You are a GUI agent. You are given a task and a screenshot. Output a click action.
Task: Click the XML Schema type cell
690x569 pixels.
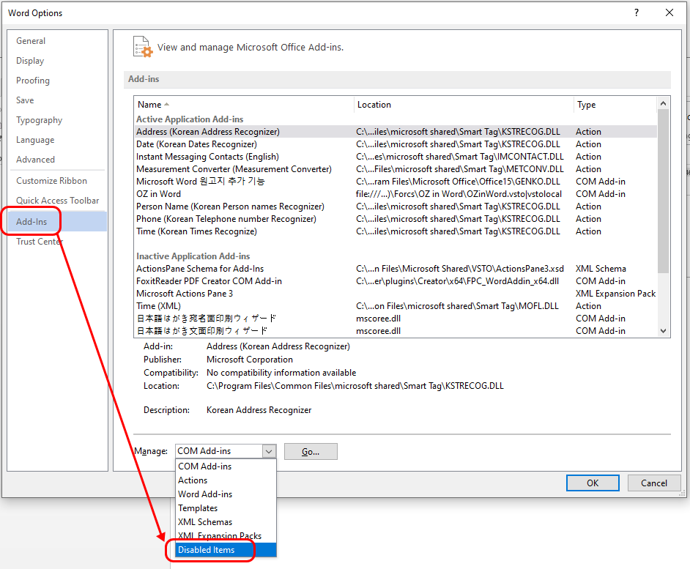click(601, 269)
